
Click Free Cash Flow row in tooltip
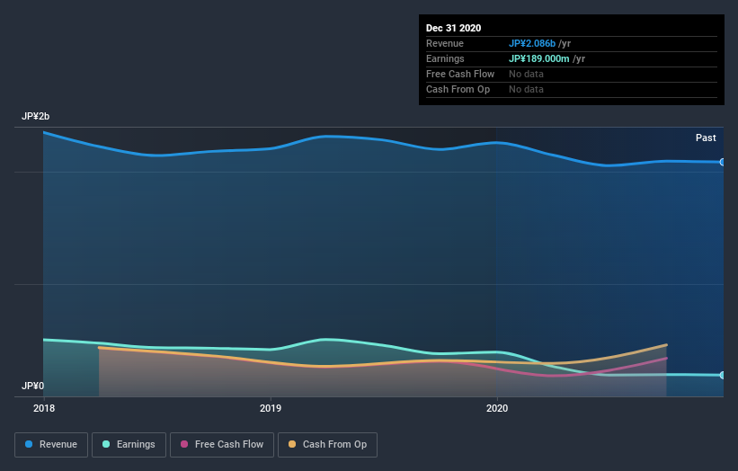coord(572,75)
